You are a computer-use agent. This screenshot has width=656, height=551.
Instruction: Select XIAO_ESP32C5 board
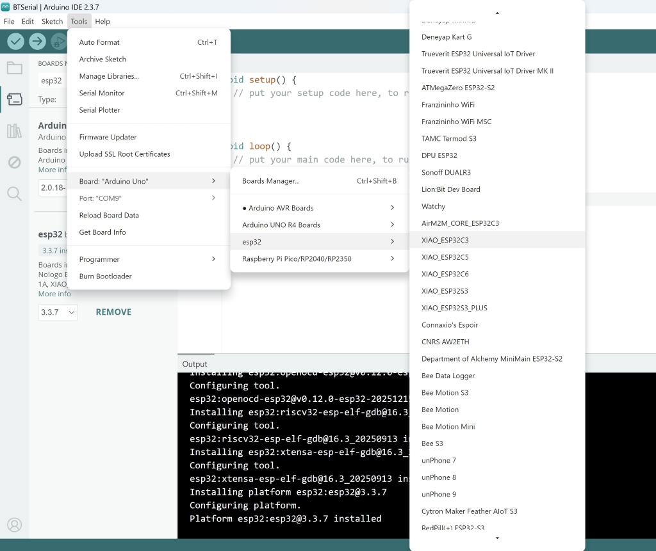[x=497, y=257]
